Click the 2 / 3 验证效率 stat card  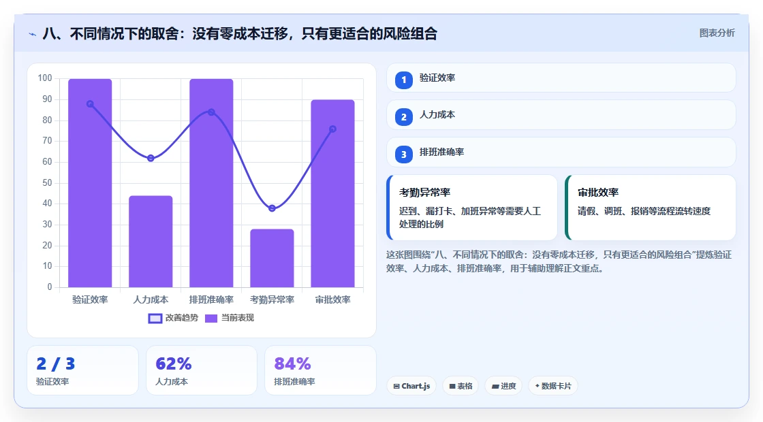point(82,370)
